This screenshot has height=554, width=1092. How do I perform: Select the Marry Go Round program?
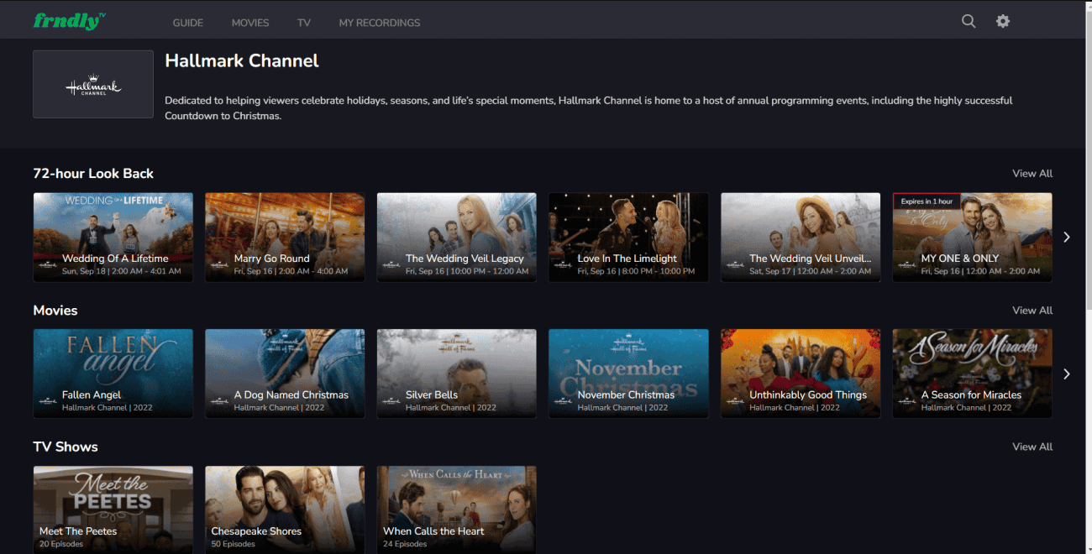point(285,237)
